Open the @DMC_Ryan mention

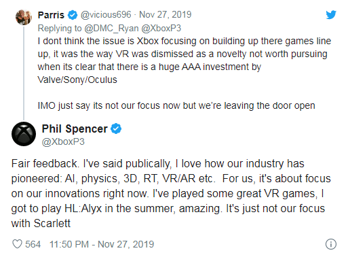click(x=111, y=29)
